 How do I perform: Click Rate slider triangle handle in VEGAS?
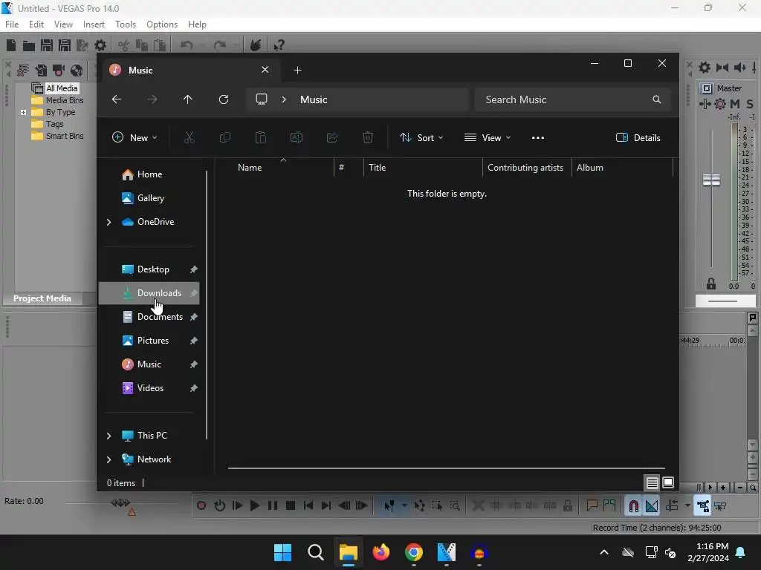coord(132,512)
